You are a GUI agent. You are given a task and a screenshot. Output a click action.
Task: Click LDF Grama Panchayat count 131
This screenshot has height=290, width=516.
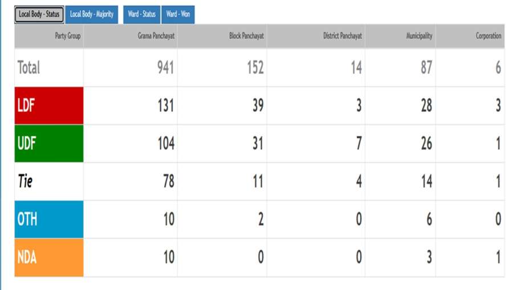click(x=165, y=105)
